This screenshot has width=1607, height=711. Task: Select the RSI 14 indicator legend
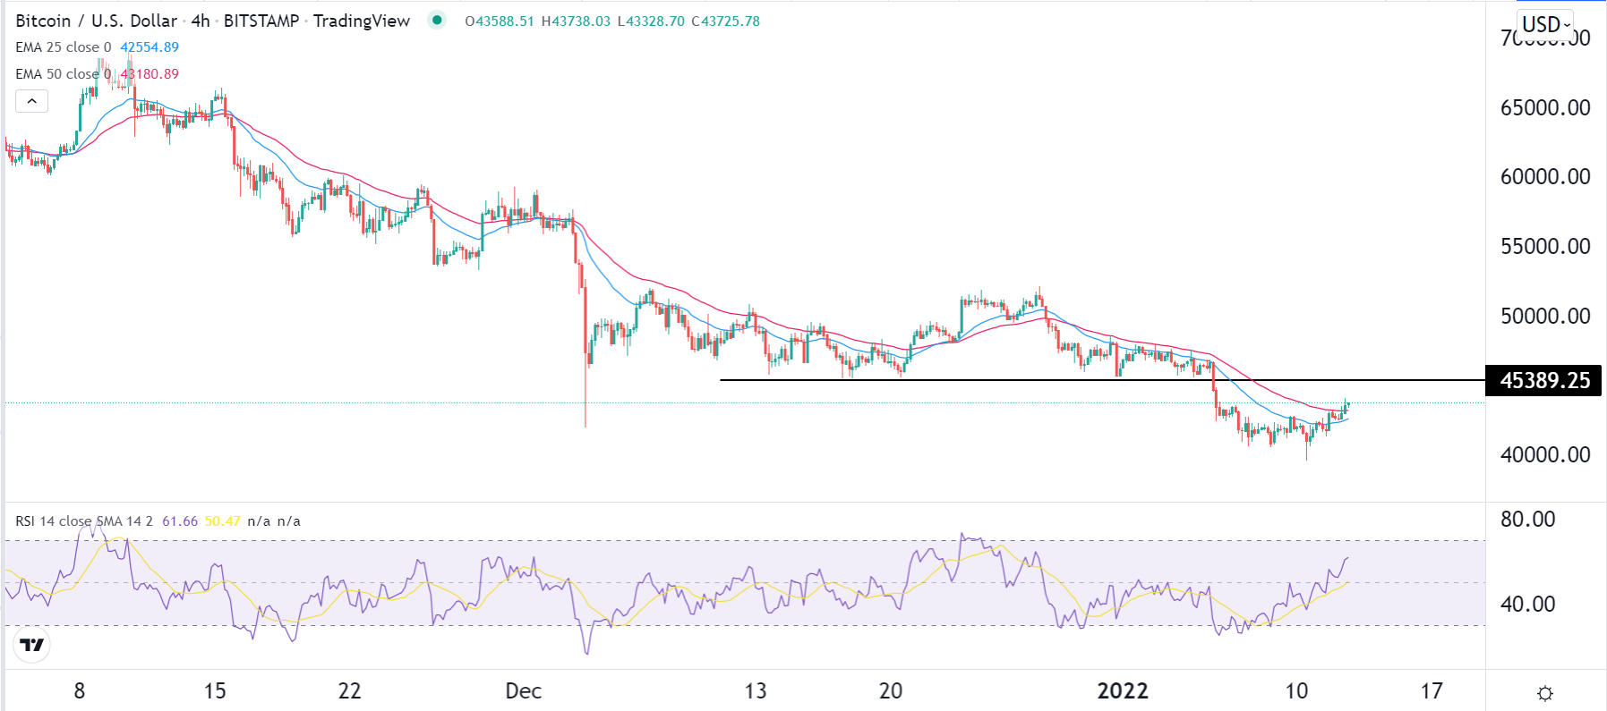point(84,521)
